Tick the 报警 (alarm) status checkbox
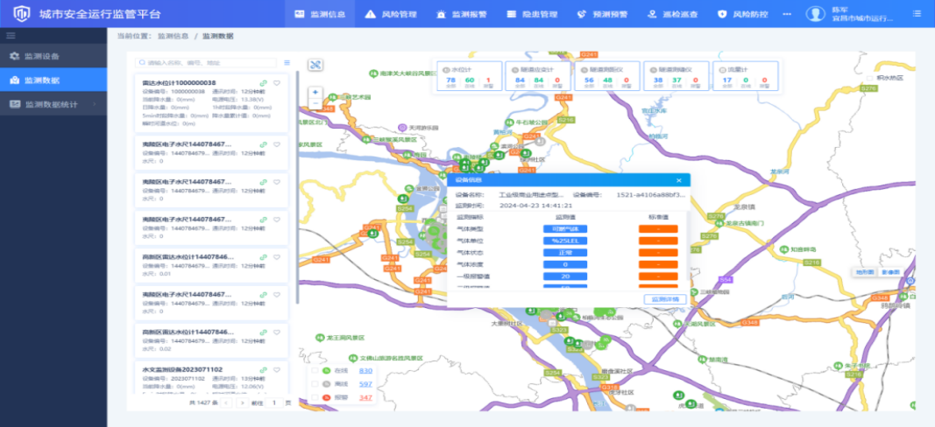Screen dimensions: 935x427 click(x=315, y=398)
